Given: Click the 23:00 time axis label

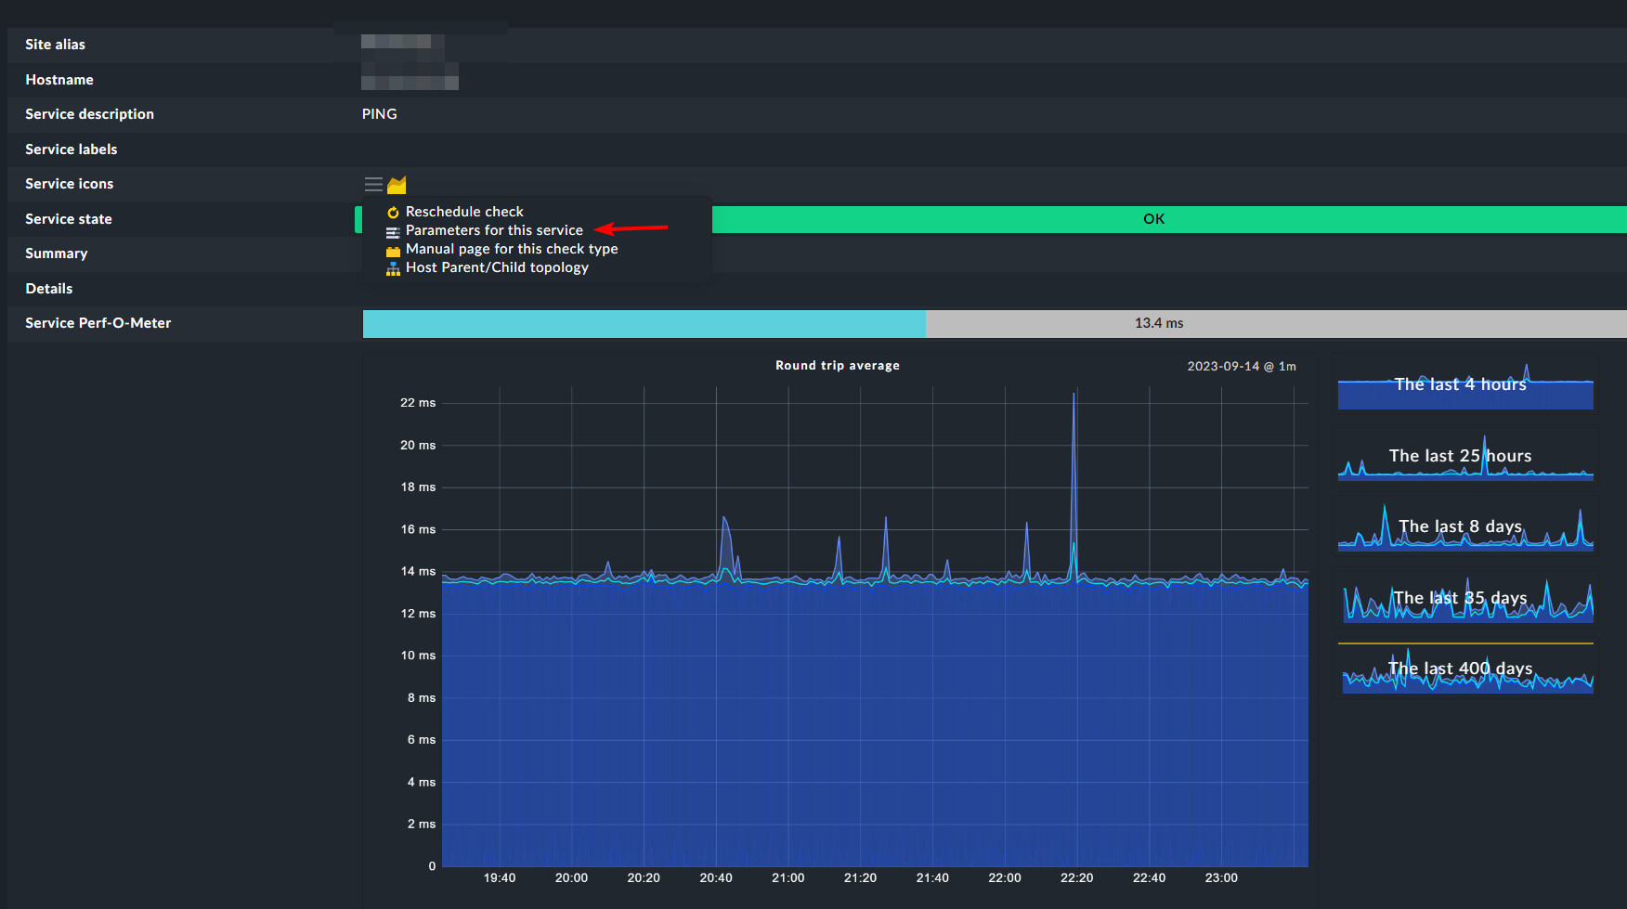Looking at the screenshot, I should pos(1221,878).
